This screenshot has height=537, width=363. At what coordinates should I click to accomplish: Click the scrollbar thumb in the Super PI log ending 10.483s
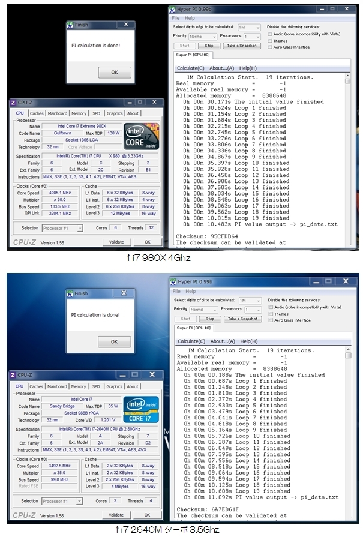[x=347, y=81]
